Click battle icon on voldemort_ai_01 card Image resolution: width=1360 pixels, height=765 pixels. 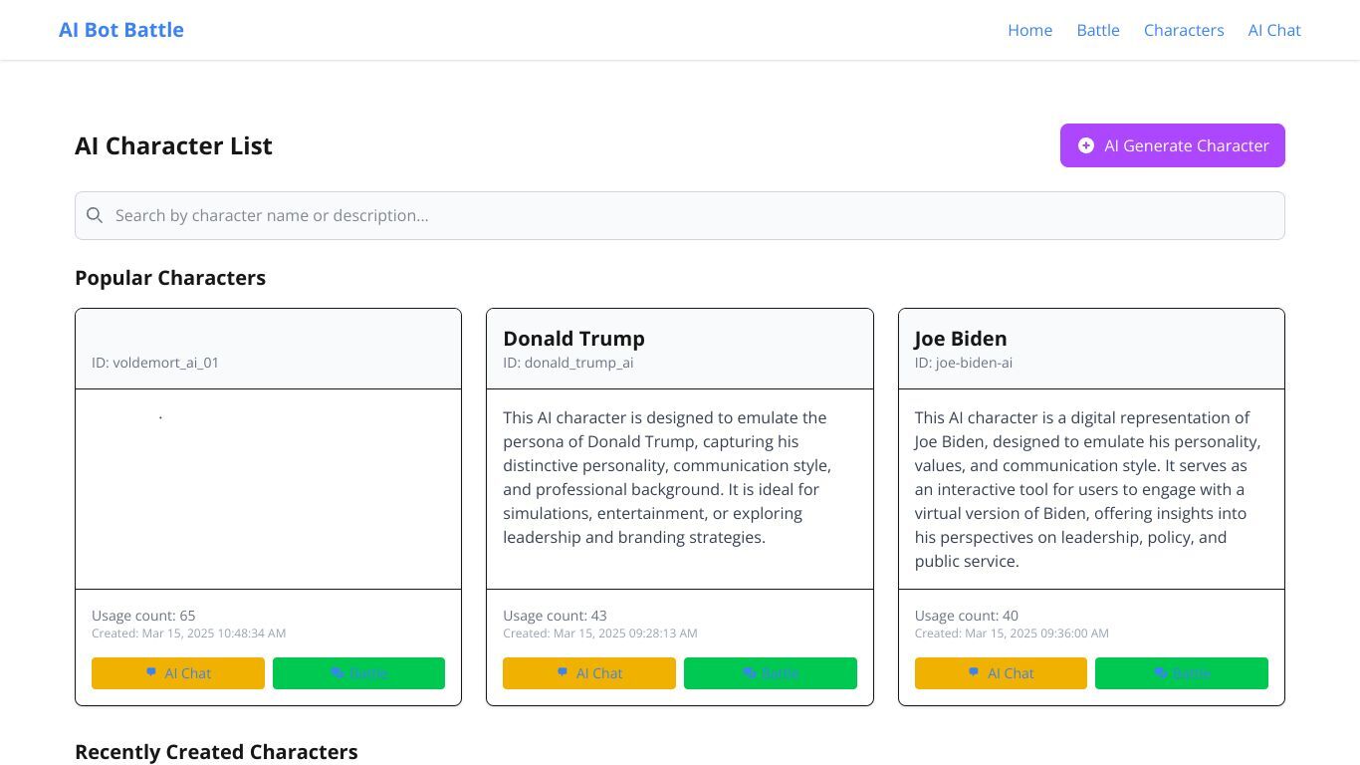pyautogui.click(x=338, y=673)
